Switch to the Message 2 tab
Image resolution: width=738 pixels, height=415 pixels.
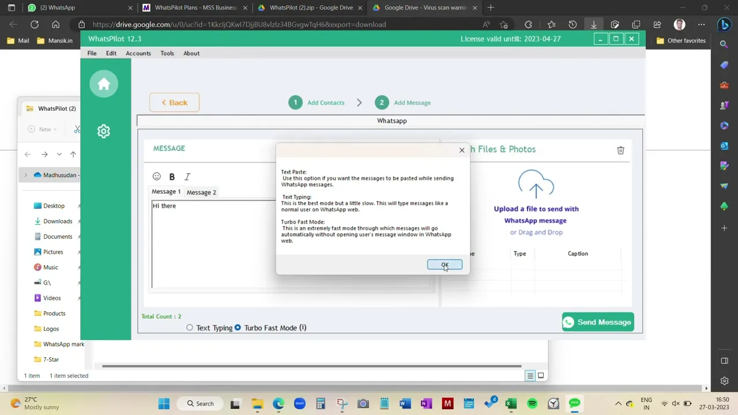tap(201, 193)
